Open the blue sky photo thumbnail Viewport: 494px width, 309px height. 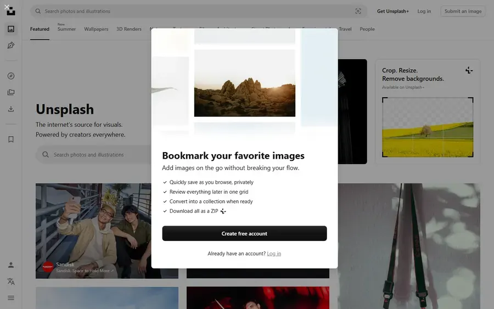point(107,297)
